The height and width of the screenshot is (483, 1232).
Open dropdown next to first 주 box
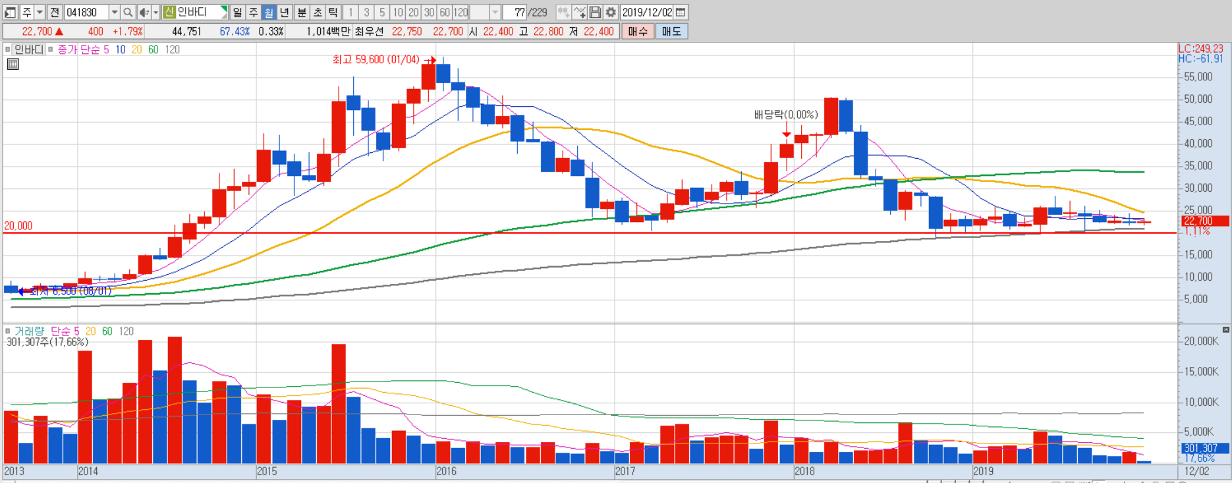[x=40, y=12]
